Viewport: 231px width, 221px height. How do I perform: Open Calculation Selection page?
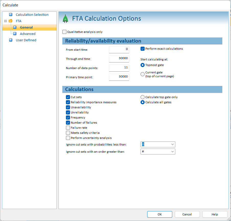(x=32, y=15)
